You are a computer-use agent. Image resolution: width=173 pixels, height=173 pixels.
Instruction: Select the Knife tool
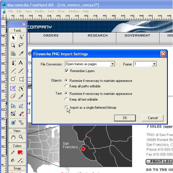click(21, 96)
